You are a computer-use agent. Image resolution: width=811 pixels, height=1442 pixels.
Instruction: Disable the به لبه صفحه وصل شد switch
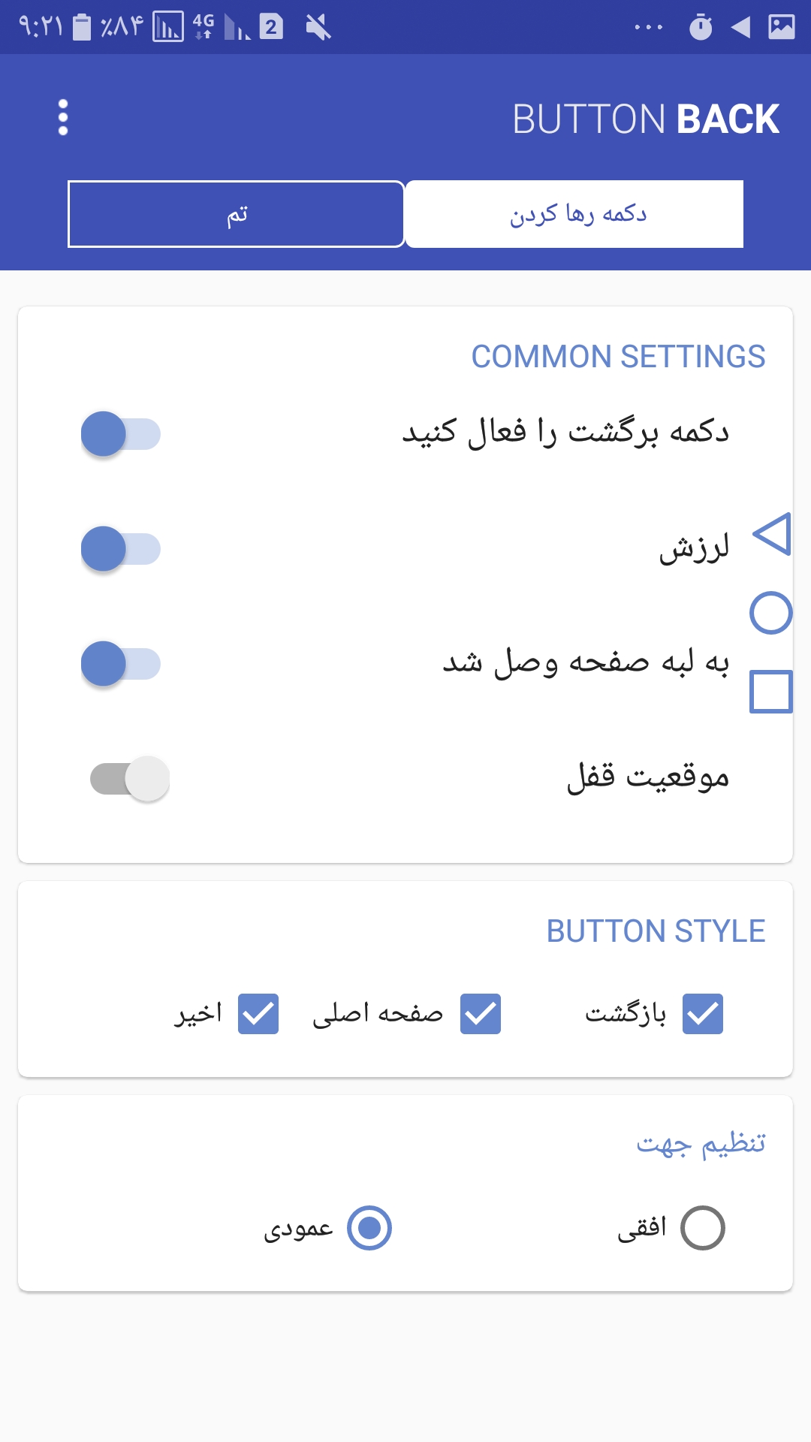[121, 664]
